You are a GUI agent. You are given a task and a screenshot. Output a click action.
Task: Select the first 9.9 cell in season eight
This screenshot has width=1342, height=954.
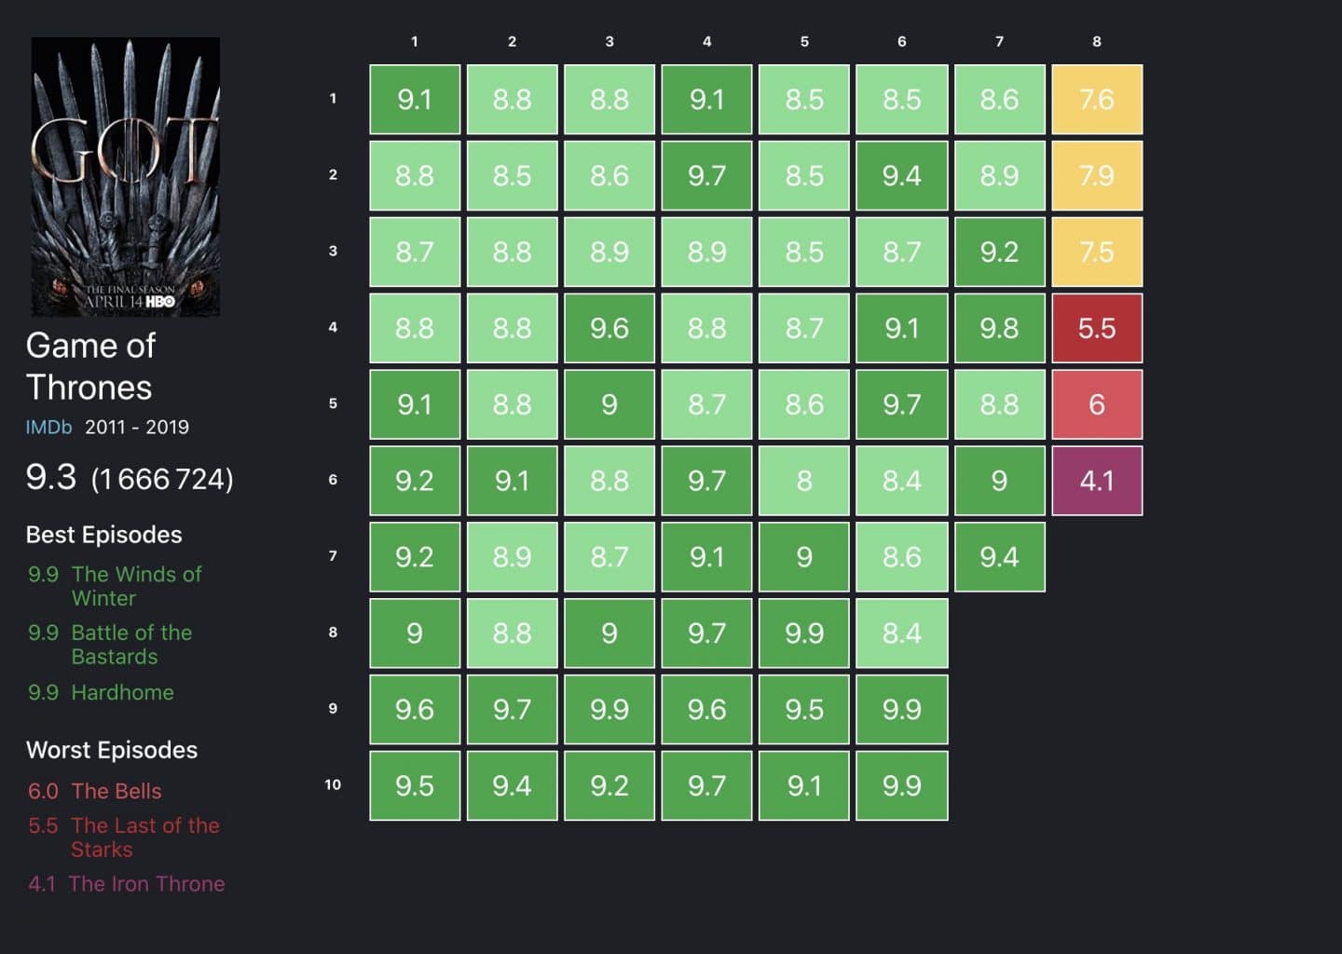coord(803,634)
